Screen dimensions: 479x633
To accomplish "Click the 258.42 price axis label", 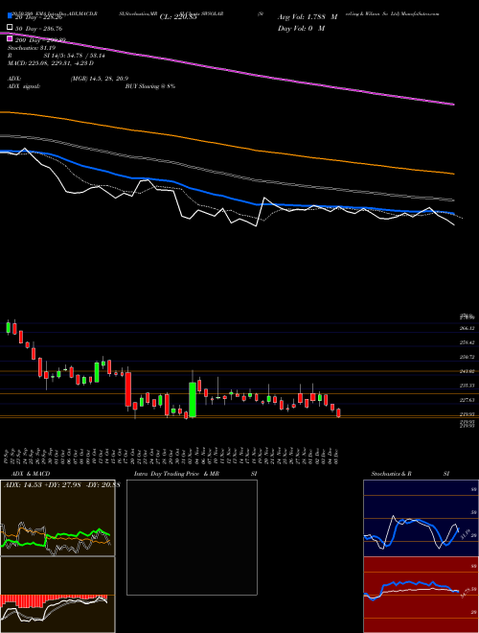I will click(x=467, y=342).
